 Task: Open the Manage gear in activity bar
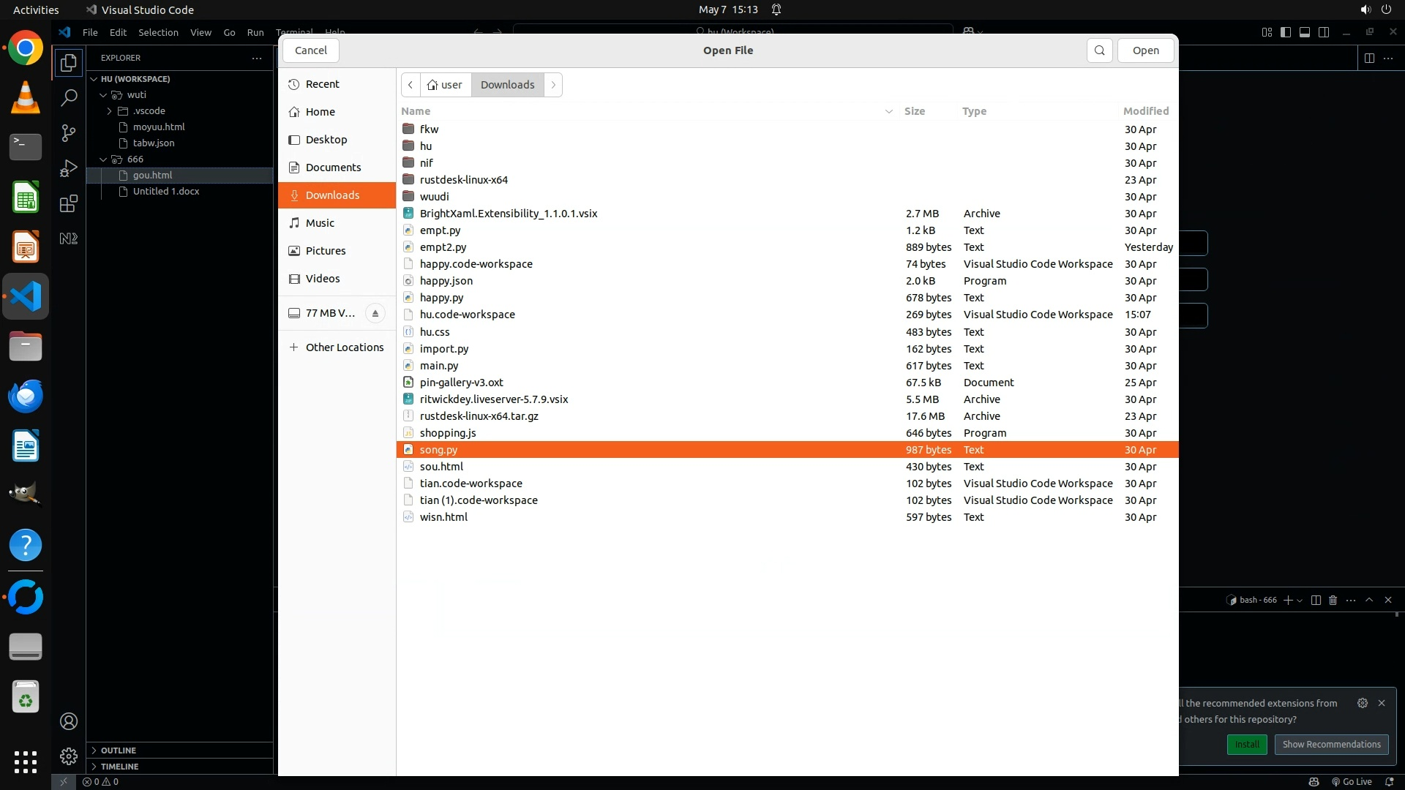69,756
